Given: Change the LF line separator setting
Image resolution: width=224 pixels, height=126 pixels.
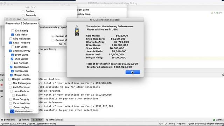Looking at the screenshot, I should click(x=166, y=124).
